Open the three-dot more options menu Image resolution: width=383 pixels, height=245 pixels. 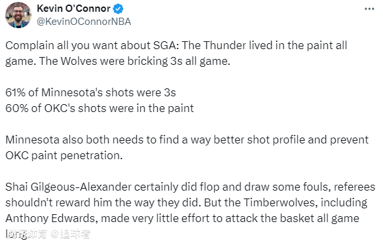coord(369,9)
